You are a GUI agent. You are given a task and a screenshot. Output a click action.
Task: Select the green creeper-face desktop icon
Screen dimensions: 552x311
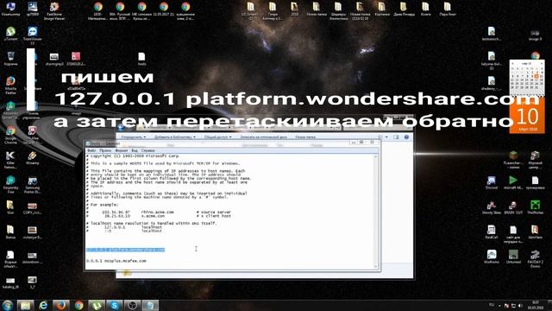point(535,207)
